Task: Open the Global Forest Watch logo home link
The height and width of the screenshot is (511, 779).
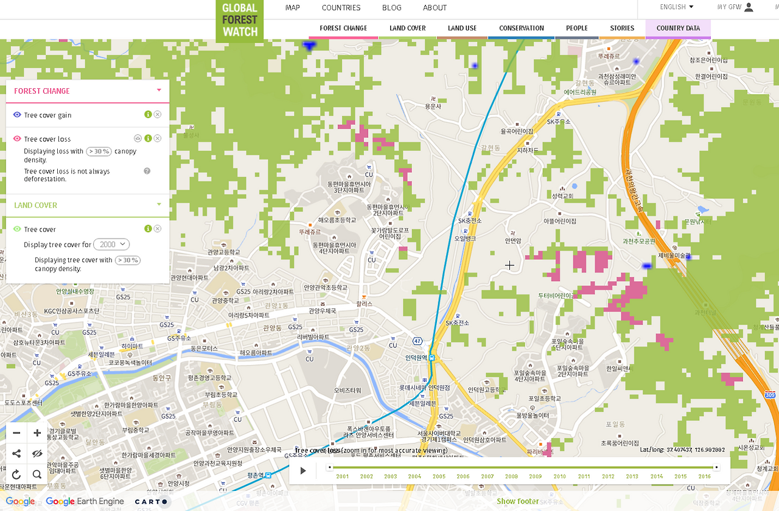Action: pyautogui.click(x=240, y=21)
